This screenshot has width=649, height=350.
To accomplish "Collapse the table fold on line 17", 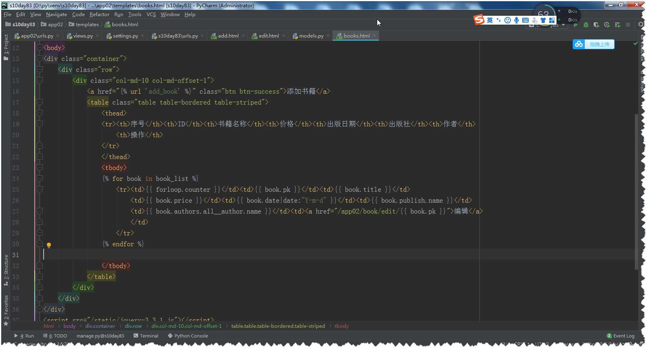I will click(x=40, y=102).
